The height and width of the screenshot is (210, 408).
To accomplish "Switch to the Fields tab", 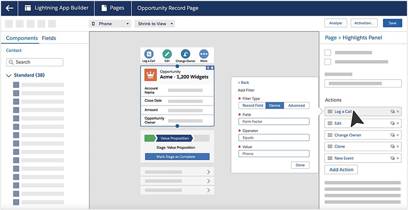I will pos(49,38).
